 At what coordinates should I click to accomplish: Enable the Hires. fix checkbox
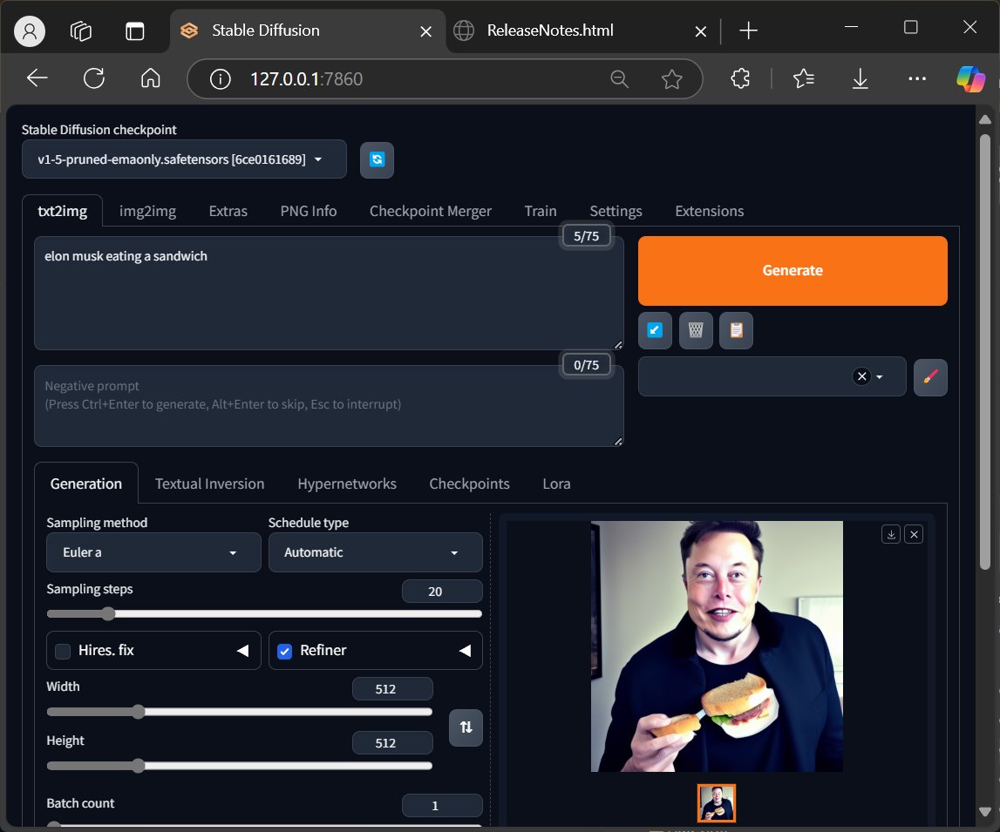click(63, 651)
